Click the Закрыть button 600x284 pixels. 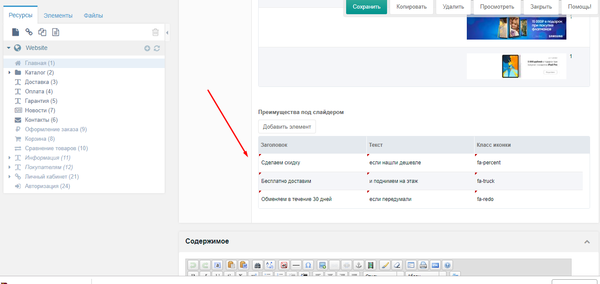[x=541, y=7]
